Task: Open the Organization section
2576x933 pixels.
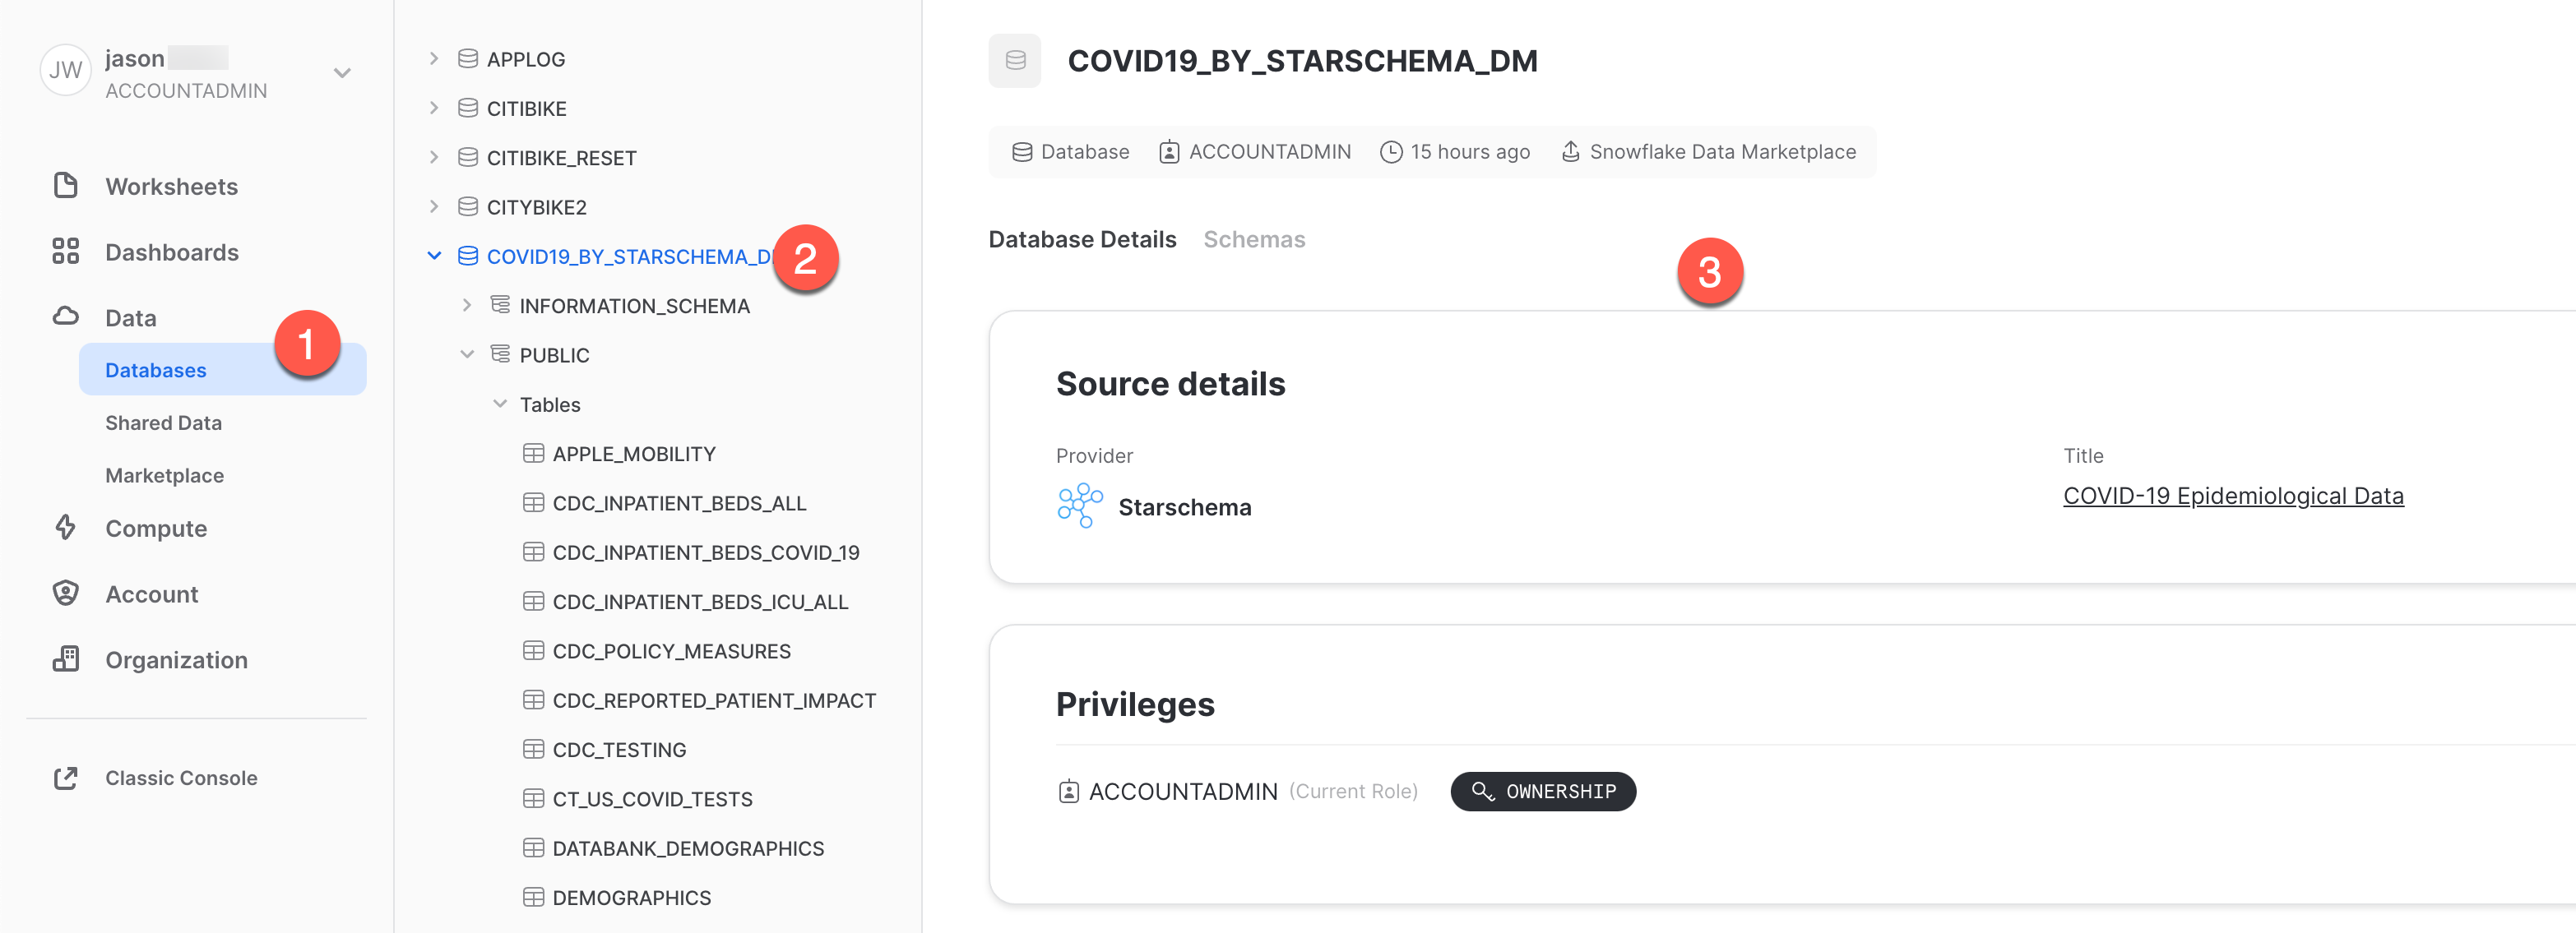Action: (x=176, y=659)
